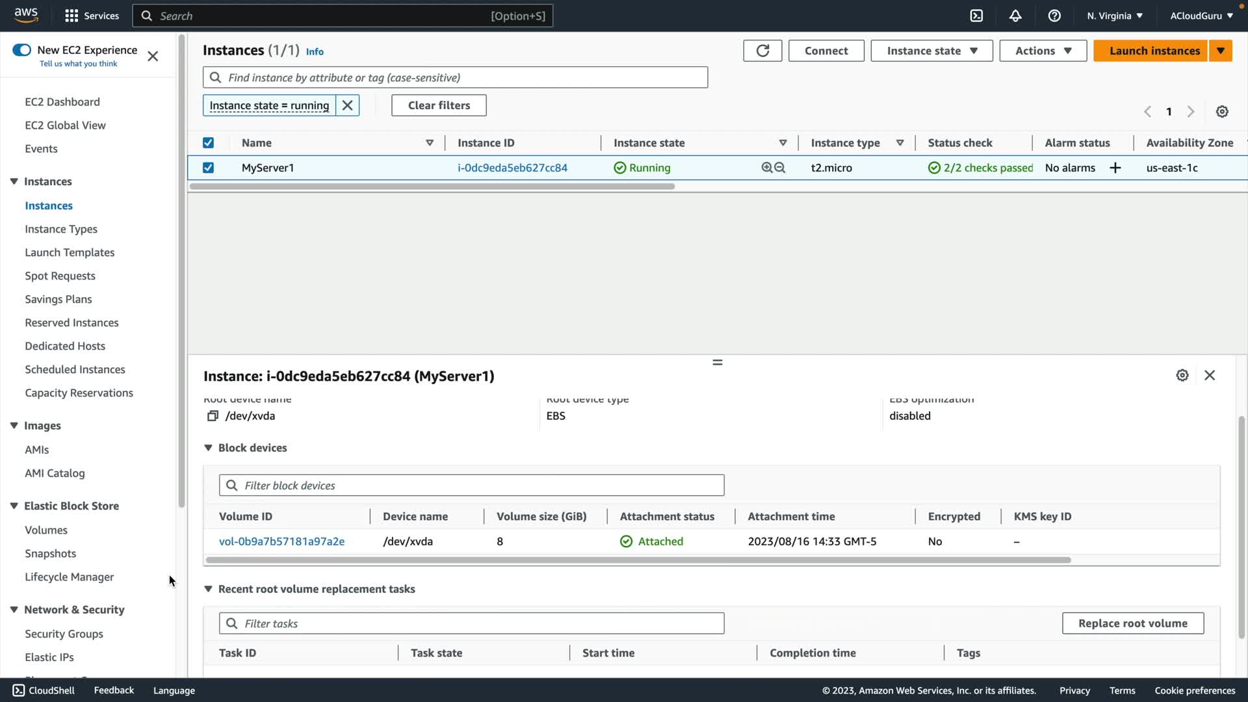Viewport: 1248px width, 702px height.
Task: Click the zoom-in icon next to Running
Action: pyautogui.click(x=767, y=168)
